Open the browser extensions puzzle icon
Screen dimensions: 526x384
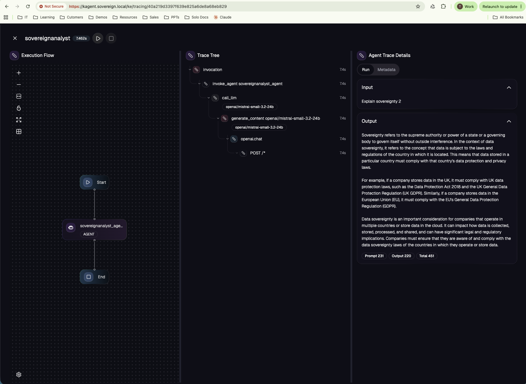(443, 6)
